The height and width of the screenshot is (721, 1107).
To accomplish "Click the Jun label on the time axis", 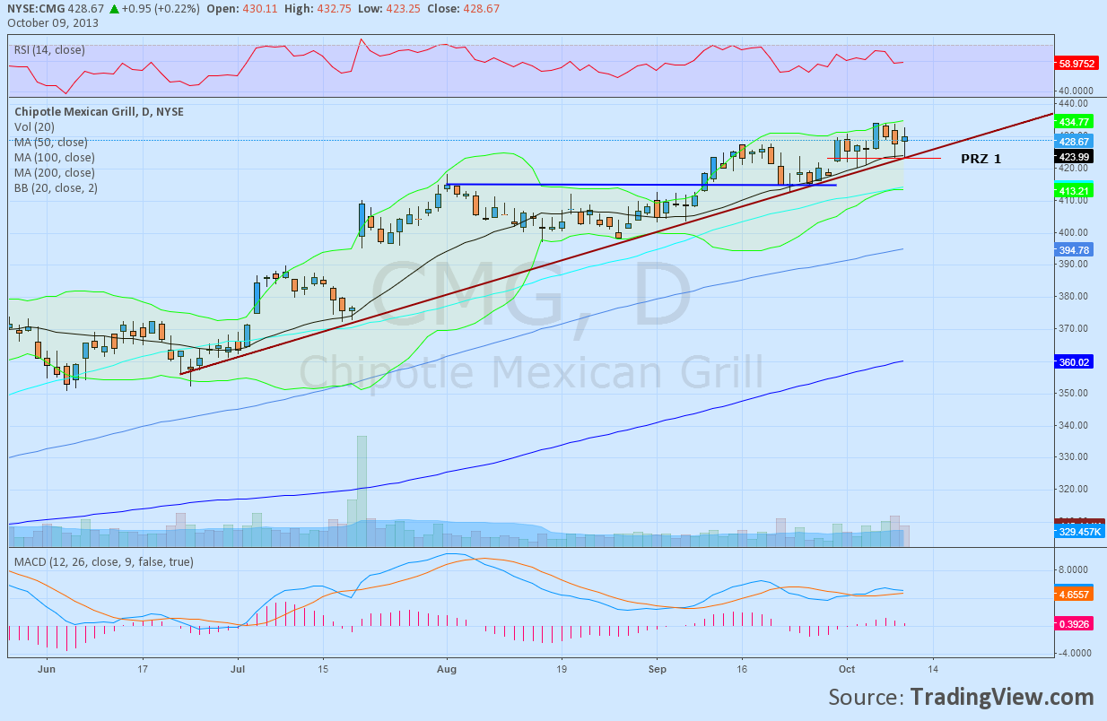I will [48, 668].
